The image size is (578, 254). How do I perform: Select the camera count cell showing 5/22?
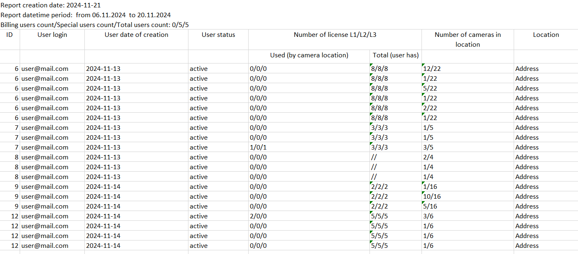pyautogui.click(x=431, y=88)
